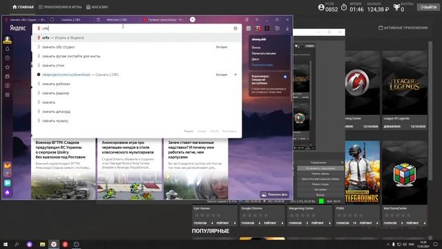Image resolution: width=442 pixels, height=249 pixels.
Task: Select suggestion 'скачать радмир'
Action: (137, 93)
